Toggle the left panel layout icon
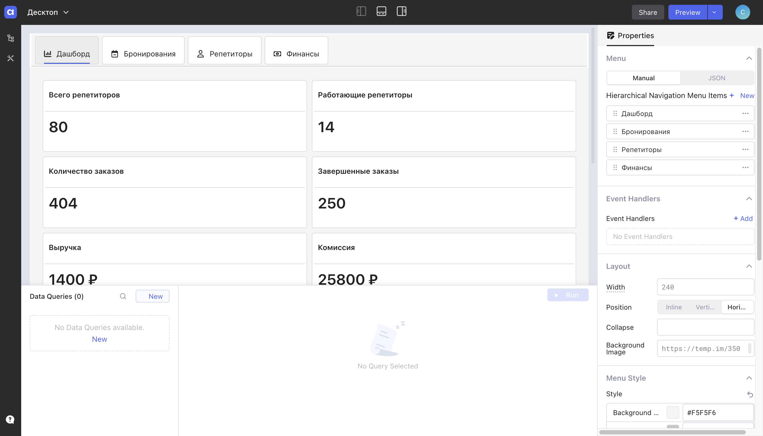 pyautogui.click(x=361, y=11)
